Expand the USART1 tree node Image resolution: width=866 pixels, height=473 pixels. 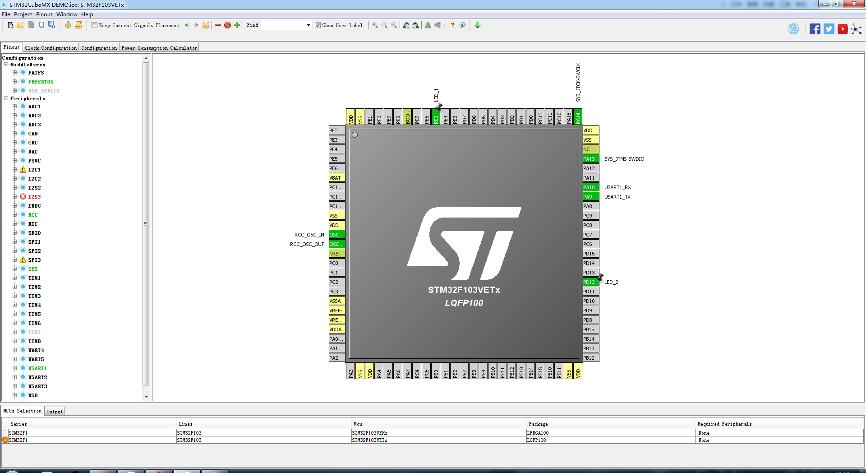tap(15, 368)
